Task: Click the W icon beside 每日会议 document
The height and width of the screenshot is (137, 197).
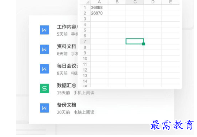Action: (x=44, y=69)
